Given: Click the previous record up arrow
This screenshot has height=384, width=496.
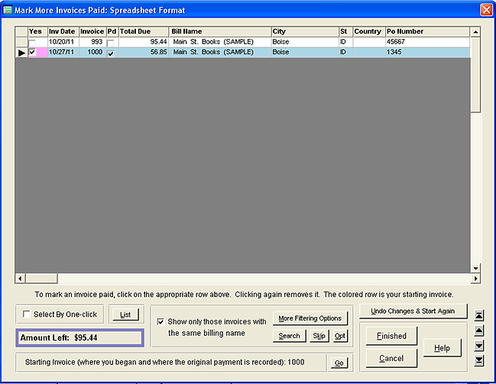Looking at the screenshot, I should tap(479, 331).
